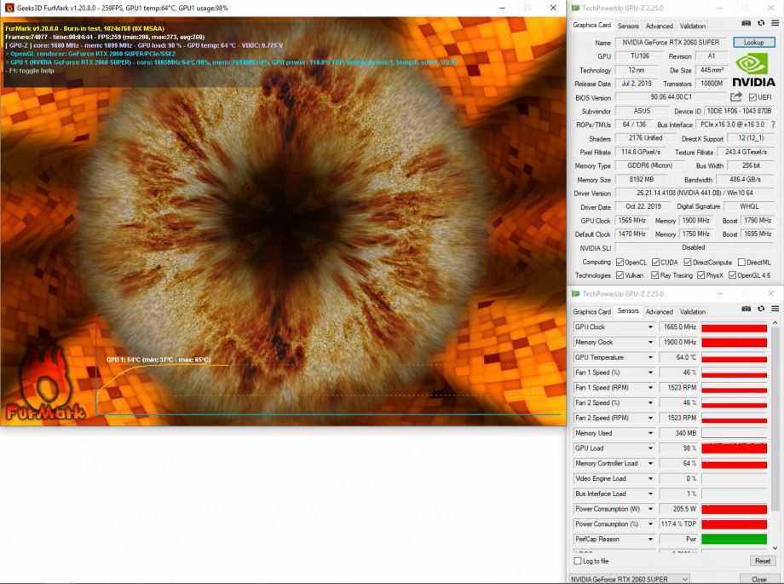Enable the Log to file checkbox
The image size is (784, 584).
[579, 561]
